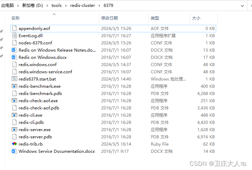
Task: Select the file name EventLog.dll
Action: 31,36
